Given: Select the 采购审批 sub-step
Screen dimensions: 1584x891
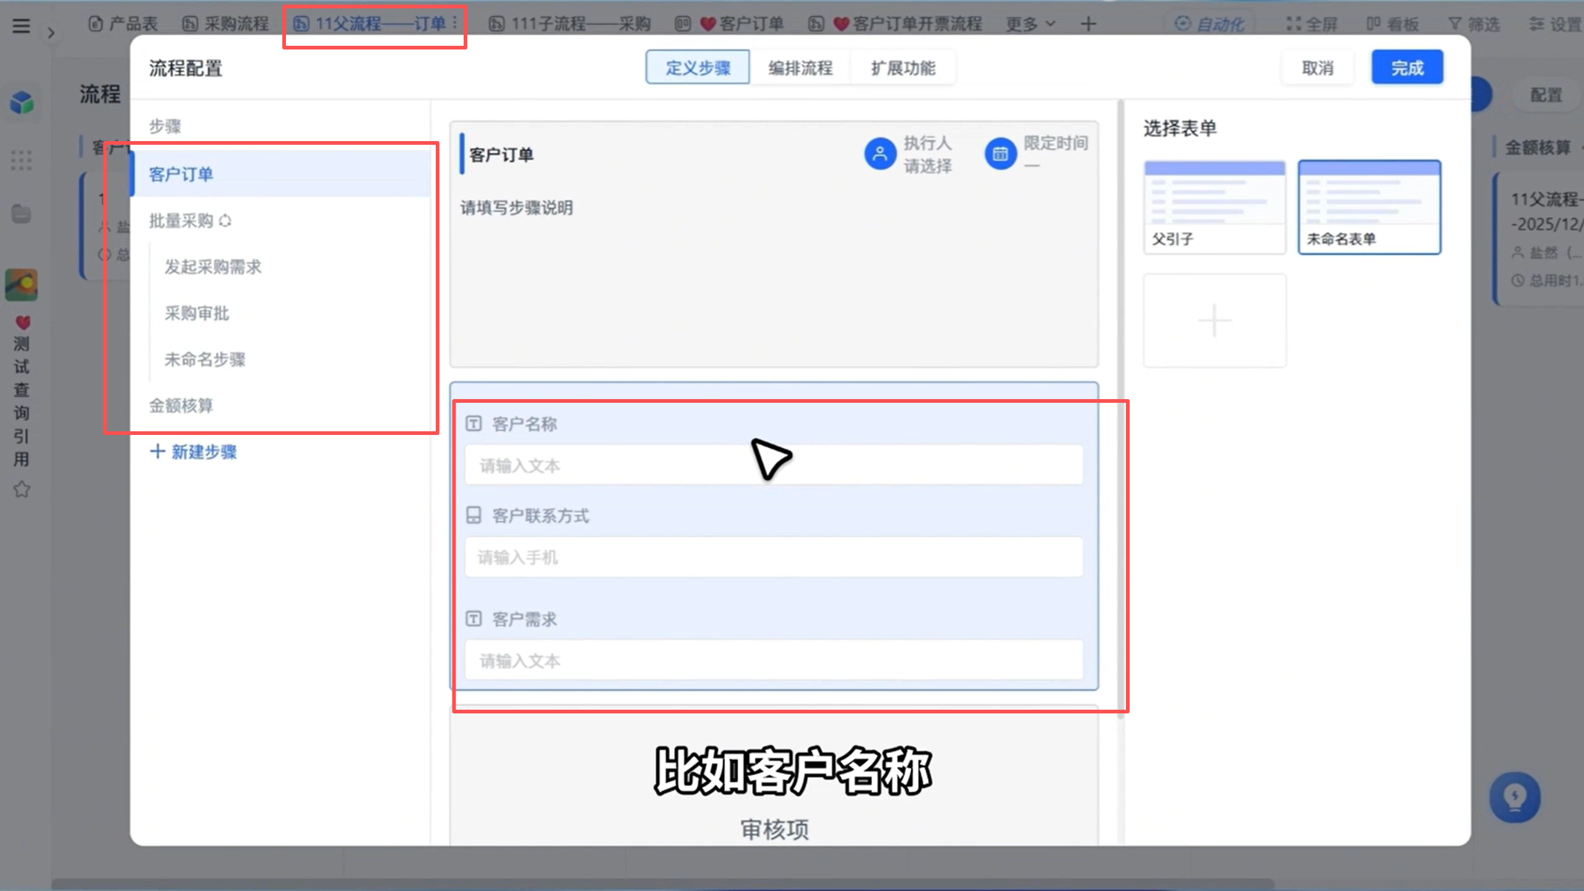Looking at the screenshot, I should [197, 313].
